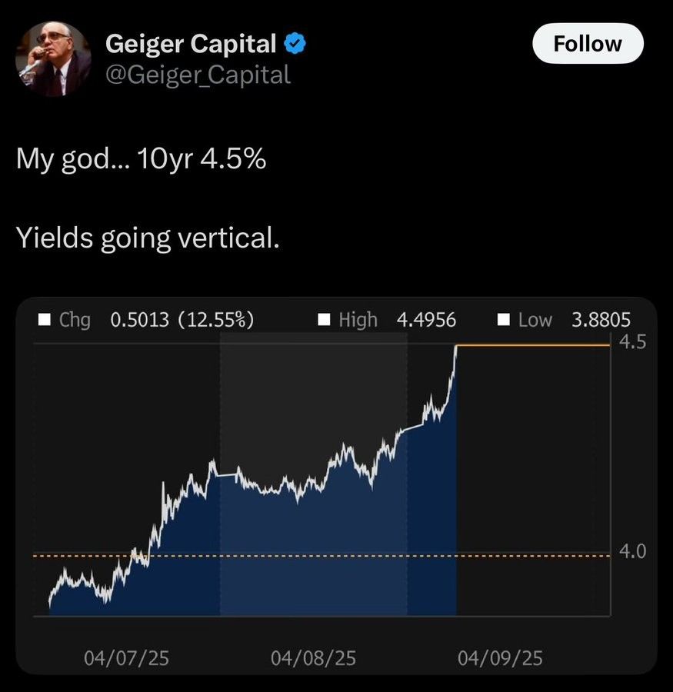Click the tweet text 'My god... 10yr 4.5%'
The image size is (673, 692).
tap(142, 158)
